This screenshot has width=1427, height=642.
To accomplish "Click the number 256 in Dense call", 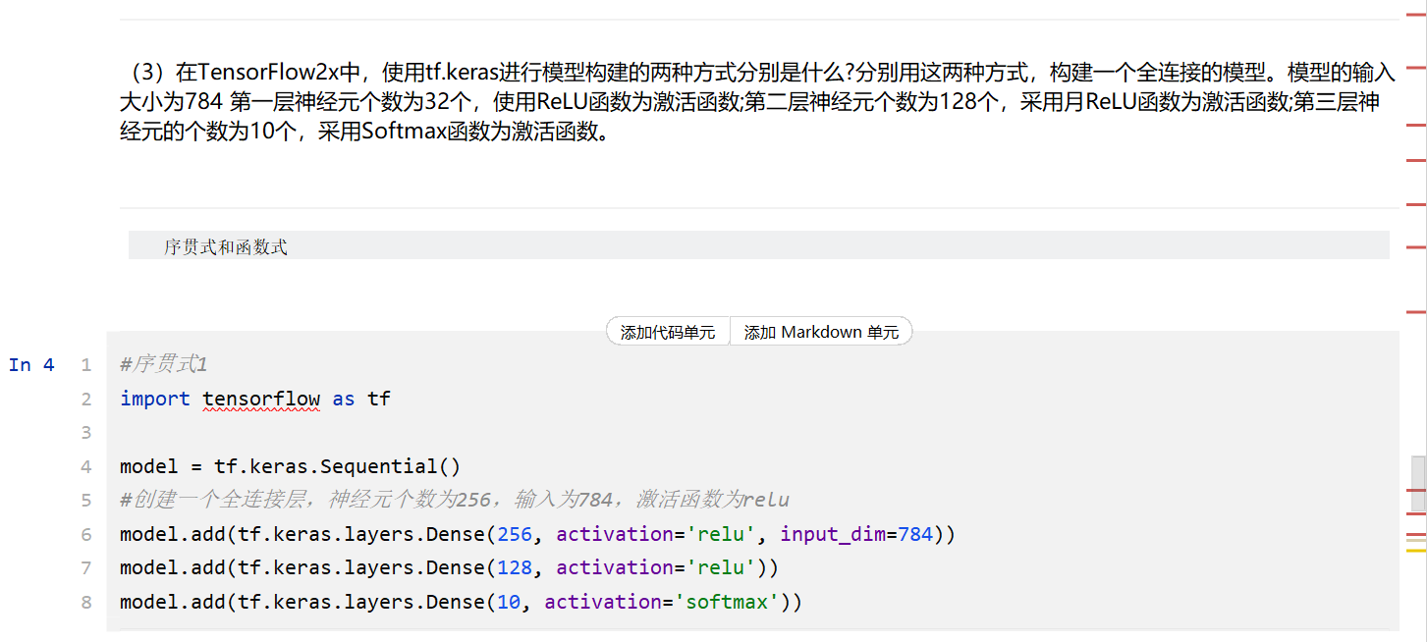I will 515,534.
